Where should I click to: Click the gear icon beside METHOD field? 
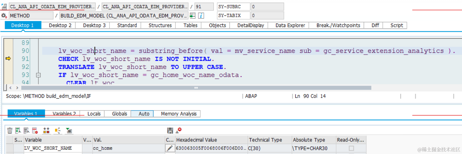tap(4, 16)
